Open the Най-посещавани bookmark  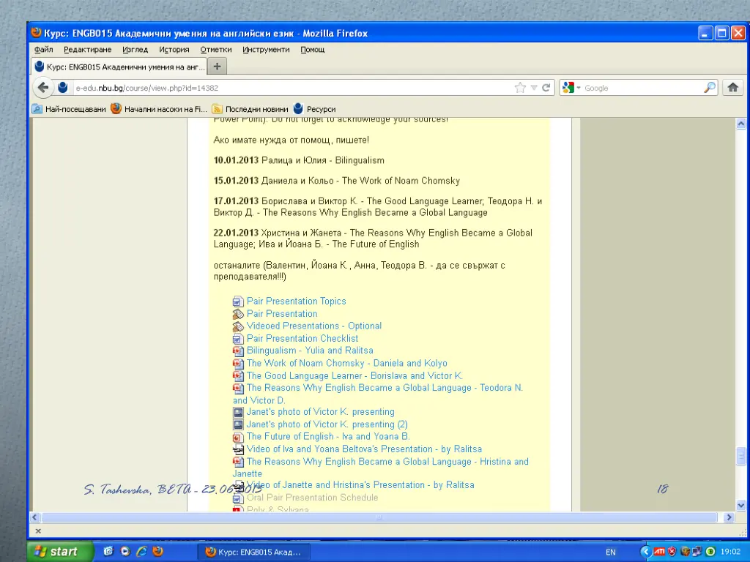coord(70,109)
